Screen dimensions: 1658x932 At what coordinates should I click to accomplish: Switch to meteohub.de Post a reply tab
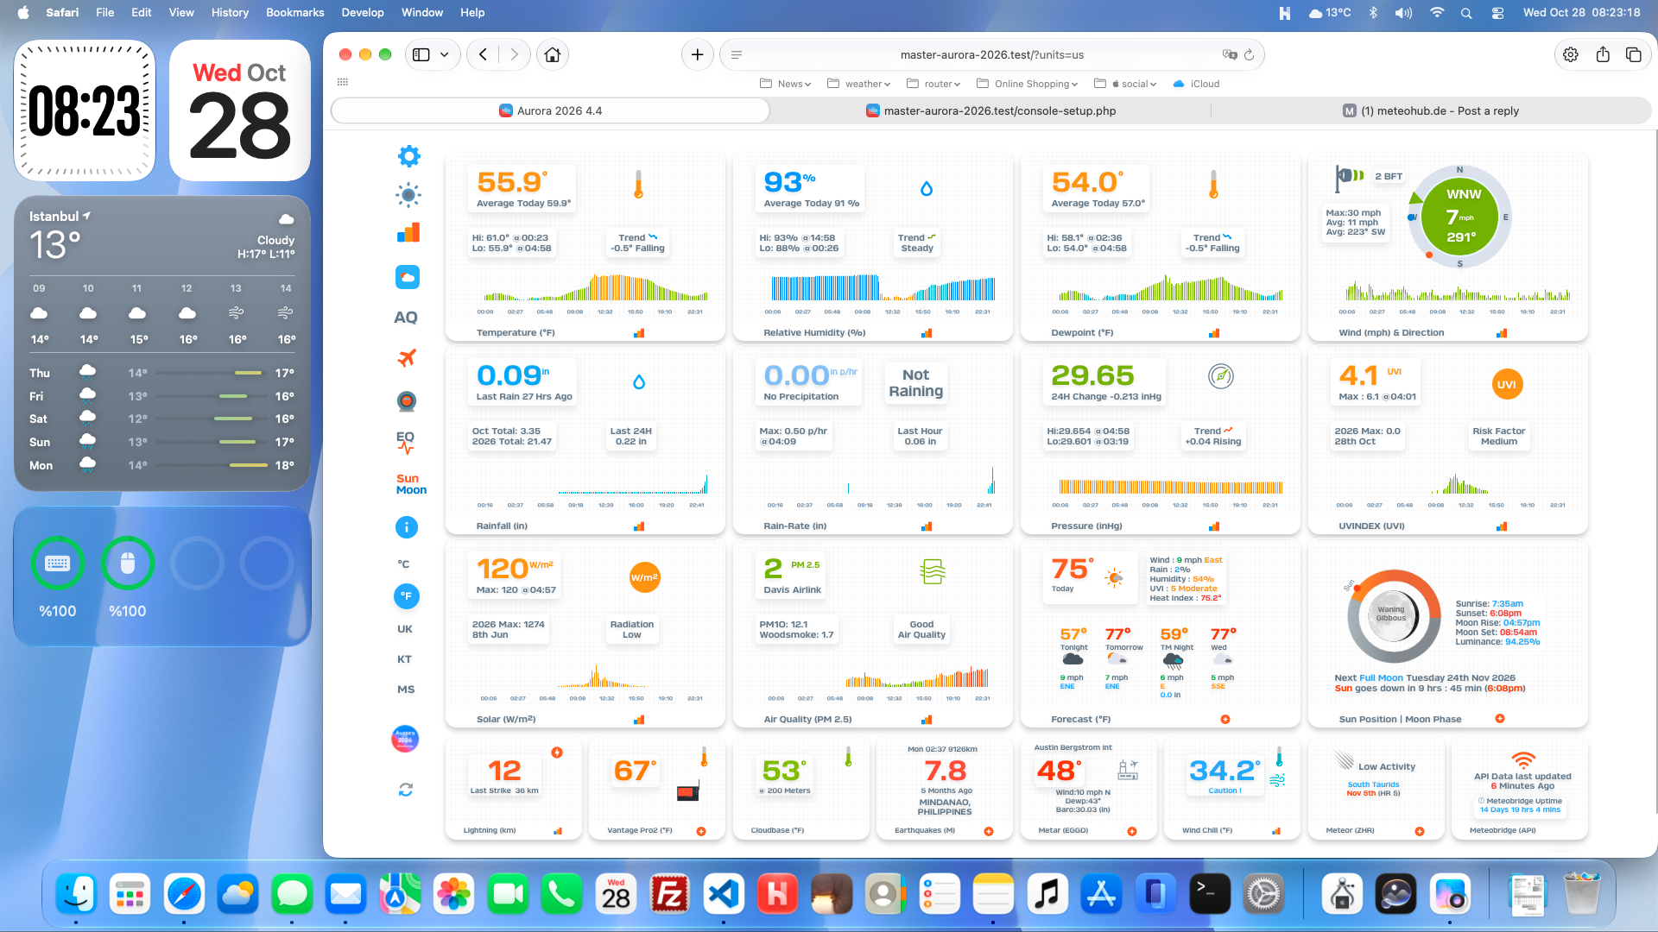click(x=1431, y=110)
